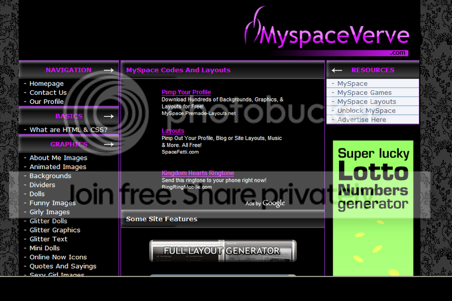Click the arrow beside NAVIGATION header
Viewport: 452px width, 301px height.
coord(108,70)
